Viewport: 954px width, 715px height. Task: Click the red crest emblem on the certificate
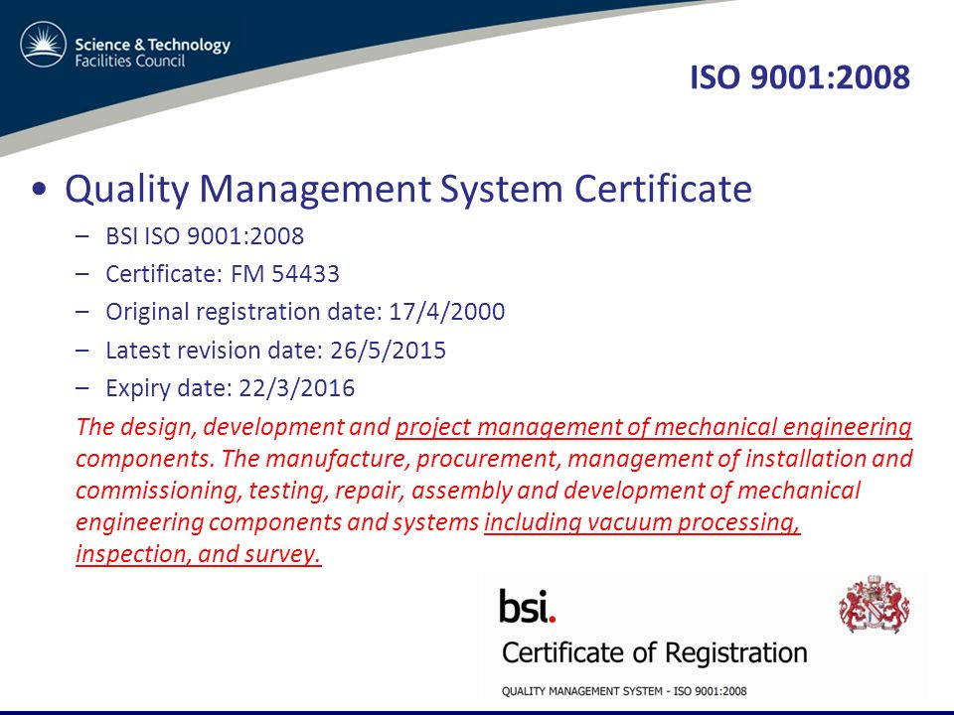874,604
